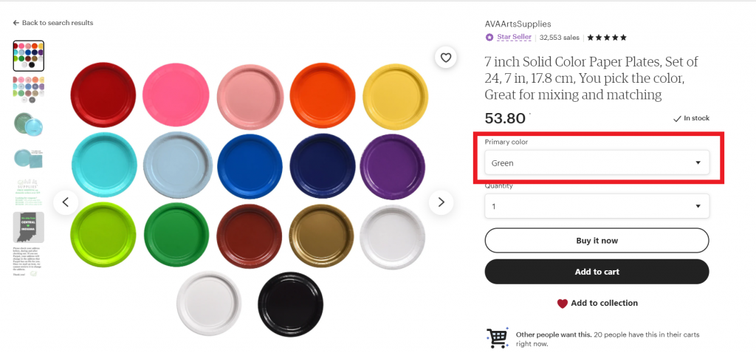Click the back arrow to search results
This screenshot has height=353, width=756.
pos(16,23)
